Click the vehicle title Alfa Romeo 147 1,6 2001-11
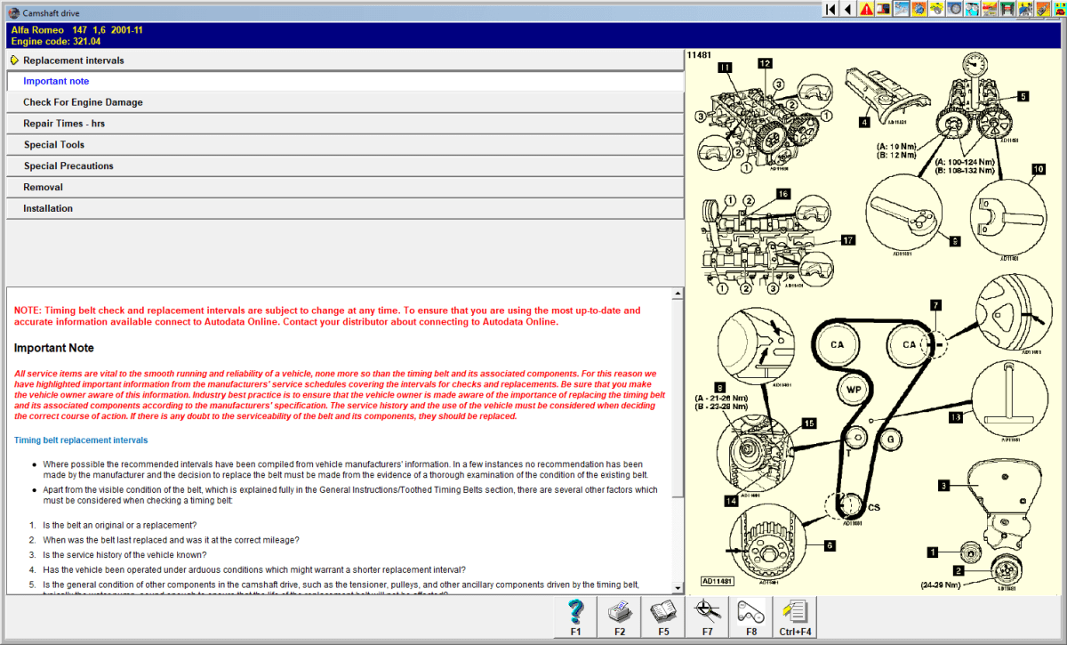The height and width of the screenshot is (645, 1067). click(x=76, y=29)
